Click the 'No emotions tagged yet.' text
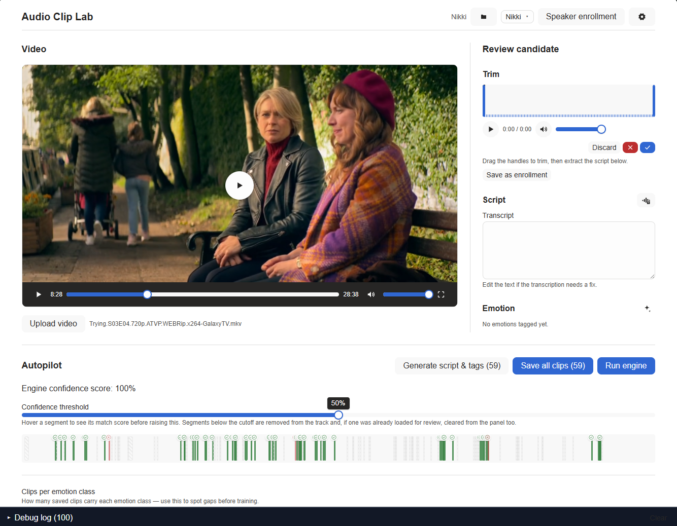The height and width of the screenshot is (526, 677). [x=515, y=324]
